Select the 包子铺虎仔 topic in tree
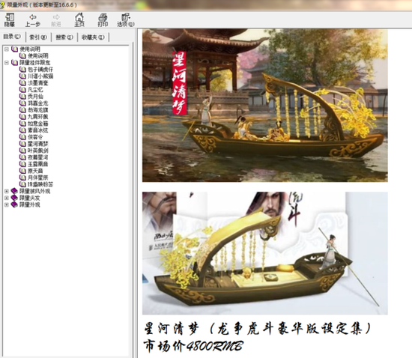Screen dimensions: 412x358 click(40, 70)
